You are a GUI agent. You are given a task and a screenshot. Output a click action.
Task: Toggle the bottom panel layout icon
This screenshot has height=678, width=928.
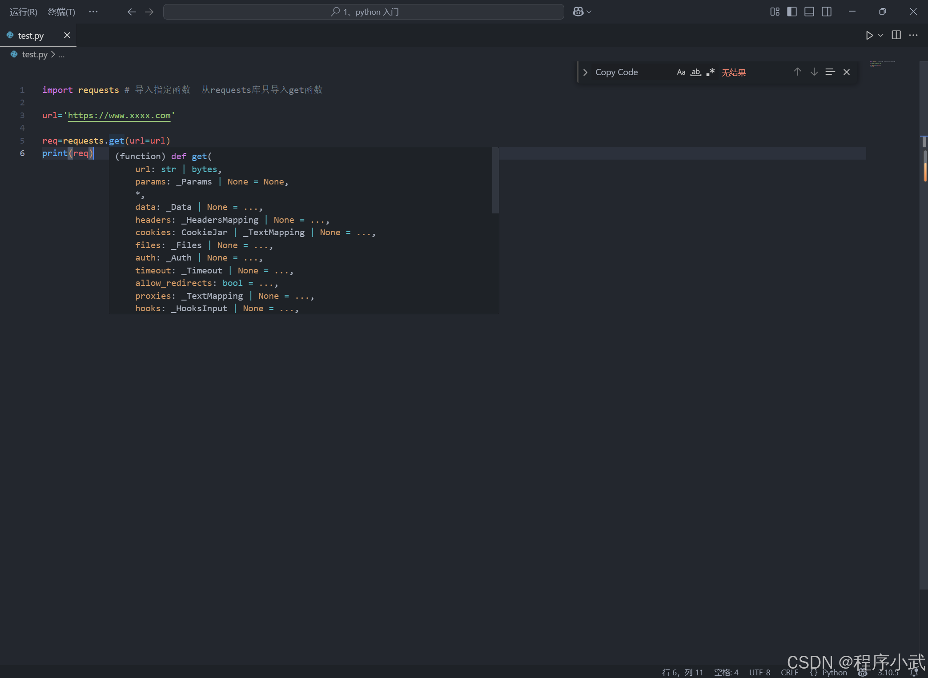809,12
